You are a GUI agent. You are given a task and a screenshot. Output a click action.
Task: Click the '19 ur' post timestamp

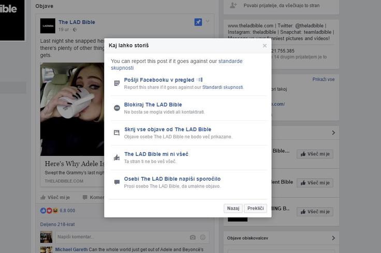tap(64, 29)
